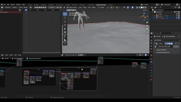
Task: Select the Rotate tool
Action: click(65, 25)
